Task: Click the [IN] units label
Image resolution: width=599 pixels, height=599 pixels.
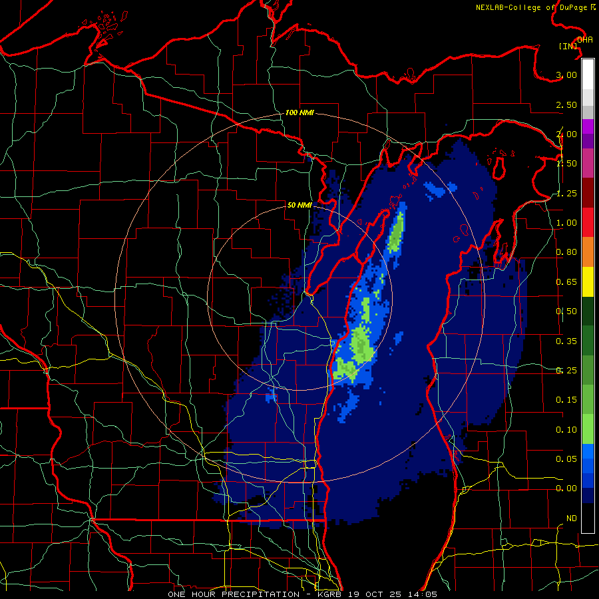Action: [x=568, y=46]
